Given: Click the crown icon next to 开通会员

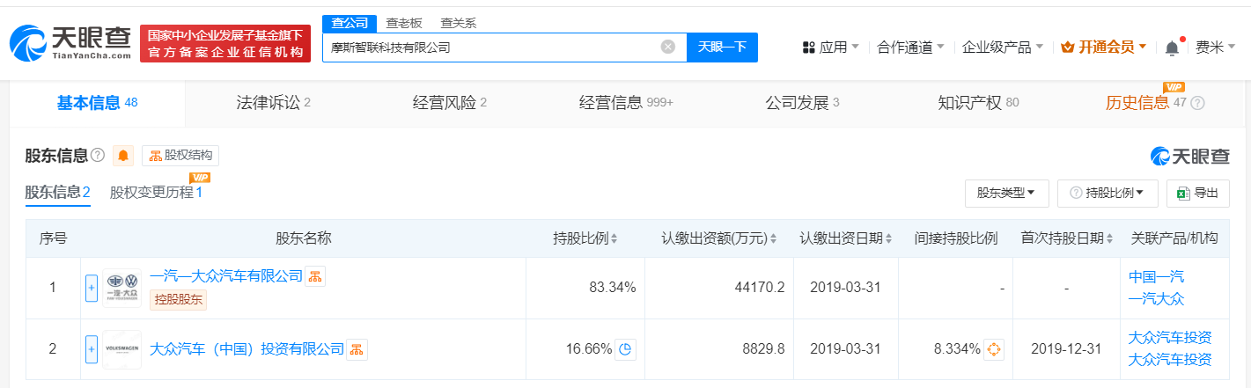Looking at the screenshot, I should click(x=1070, y=48).
